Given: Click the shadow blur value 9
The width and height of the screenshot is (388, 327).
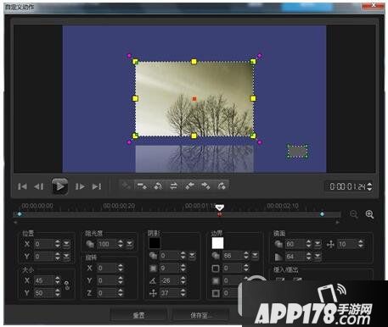Looking at the screenshot, I should pos(170,269).
